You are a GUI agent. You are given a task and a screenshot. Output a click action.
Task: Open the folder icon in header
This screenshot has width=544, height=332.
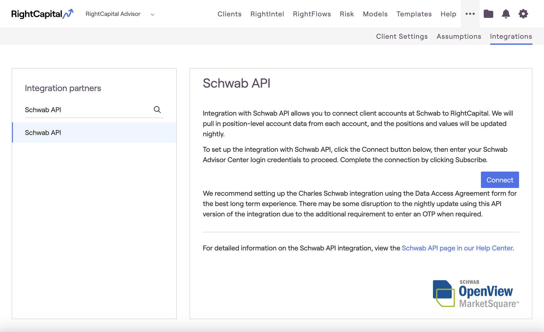(488, 14)
